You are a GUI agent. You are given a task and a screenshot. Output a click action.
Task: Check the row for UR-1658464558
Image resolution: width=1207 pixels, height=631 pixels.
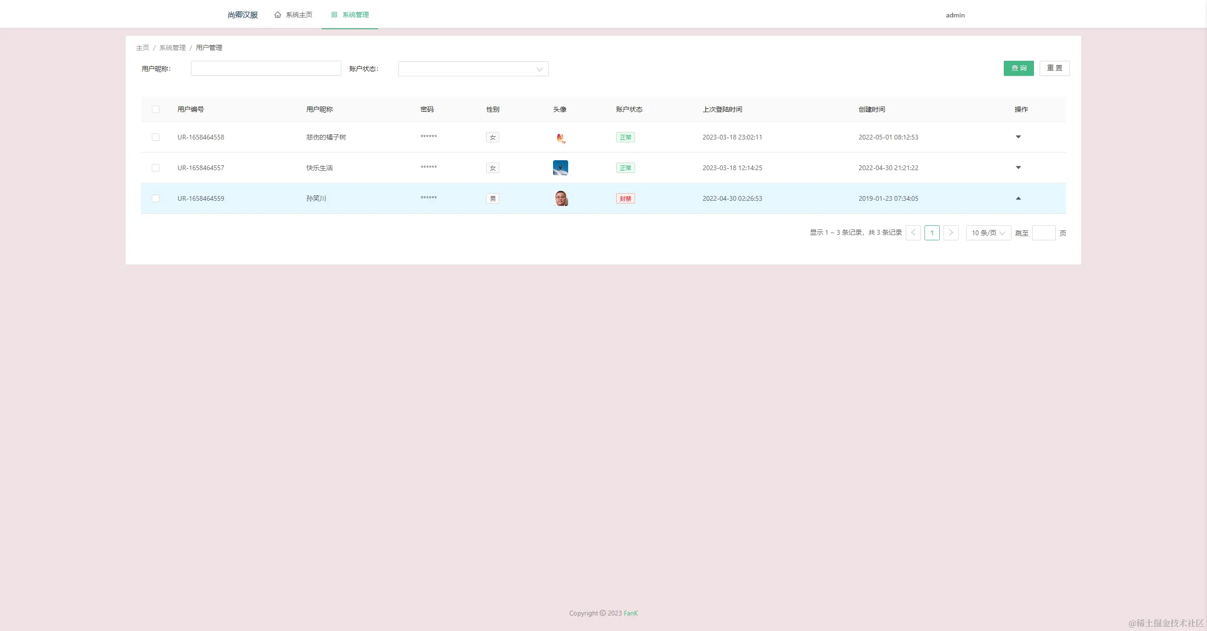[x=156, y=137]
